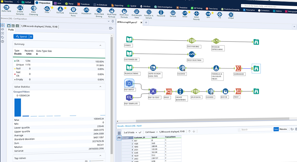Screen dimensions: 297x162
Task: Open the Parse tool category tab
Action: point(69,4)
